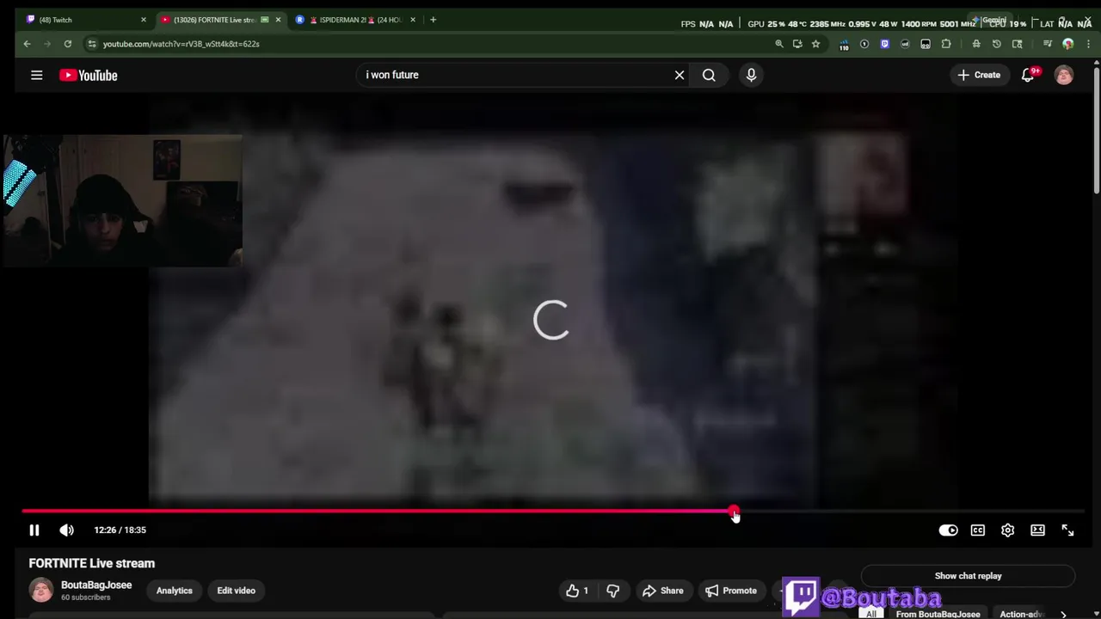
Task: Install or cast via address bar screen icon
Action: tap(797, 44)
